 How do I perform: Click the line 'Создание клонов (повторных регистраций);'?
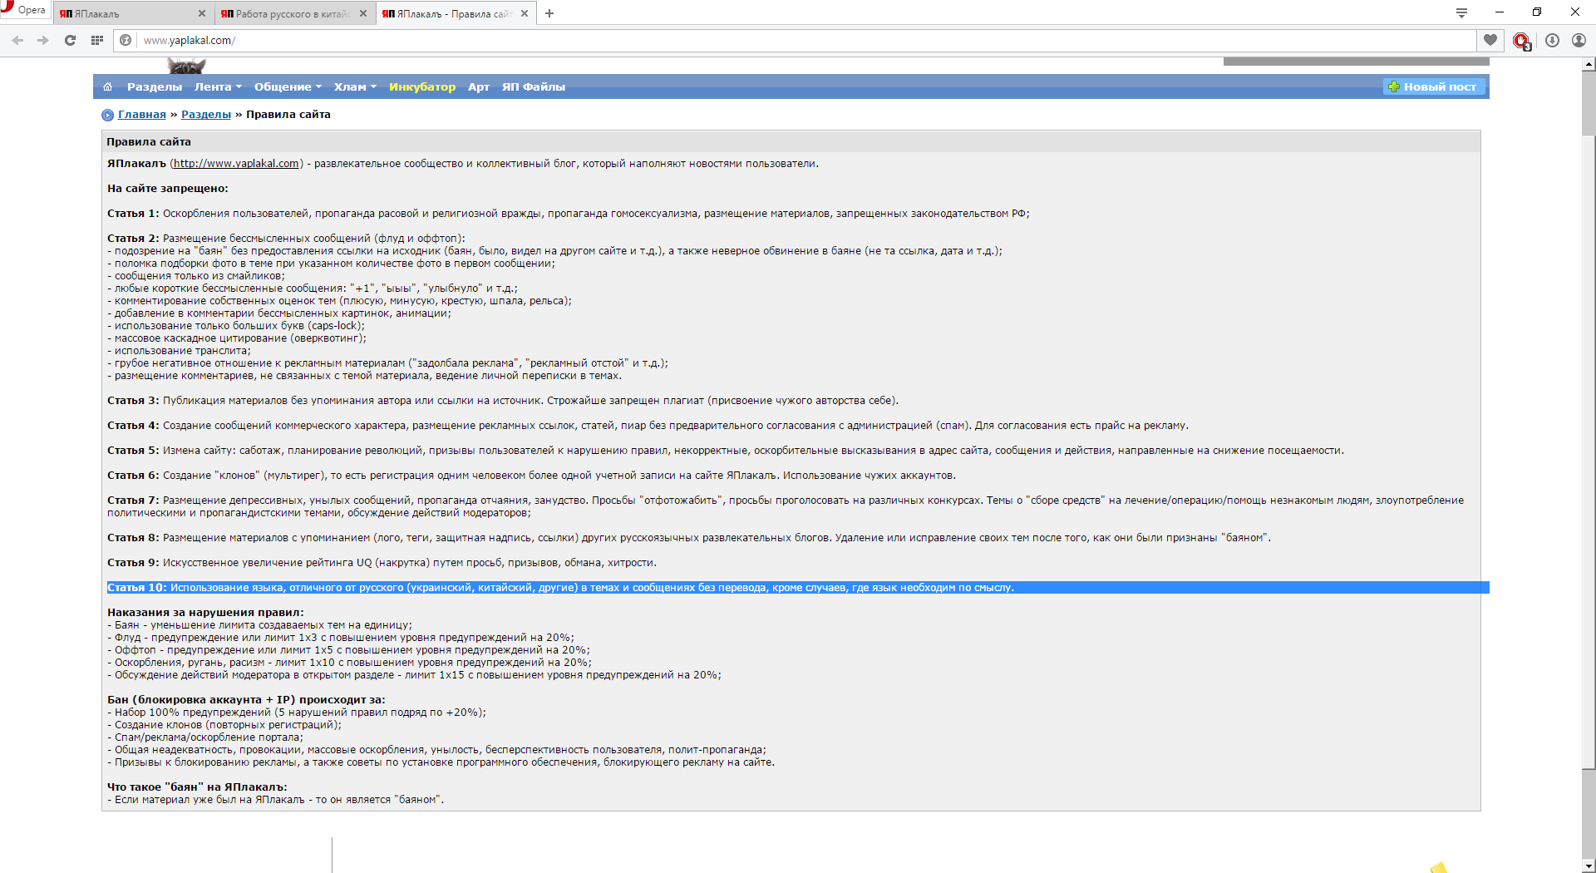tap(224, 725)
